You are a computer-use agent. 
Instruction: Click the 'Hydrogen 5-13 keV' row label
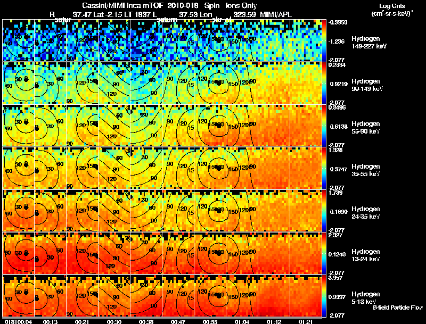coord(366,298)
